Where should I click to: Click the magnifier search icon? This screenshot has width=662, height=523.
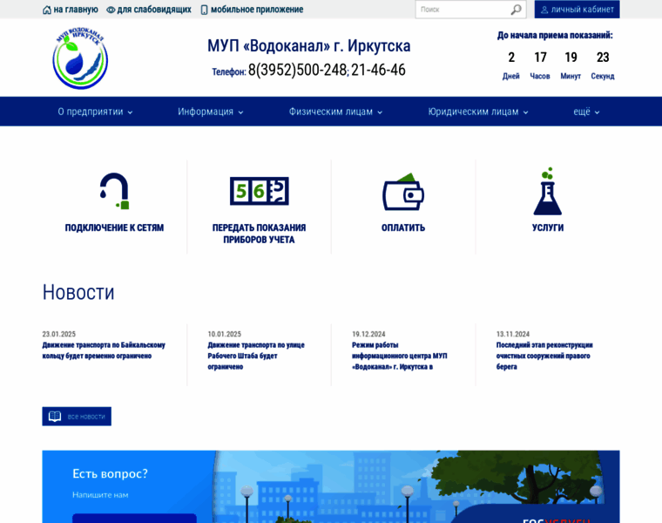[516, 10]
